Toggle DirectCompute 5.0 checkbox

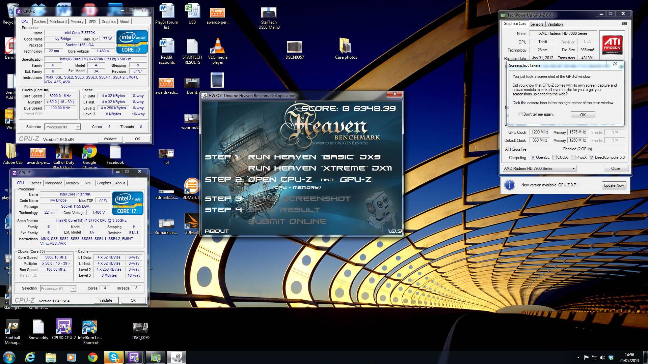coord(592,157)
